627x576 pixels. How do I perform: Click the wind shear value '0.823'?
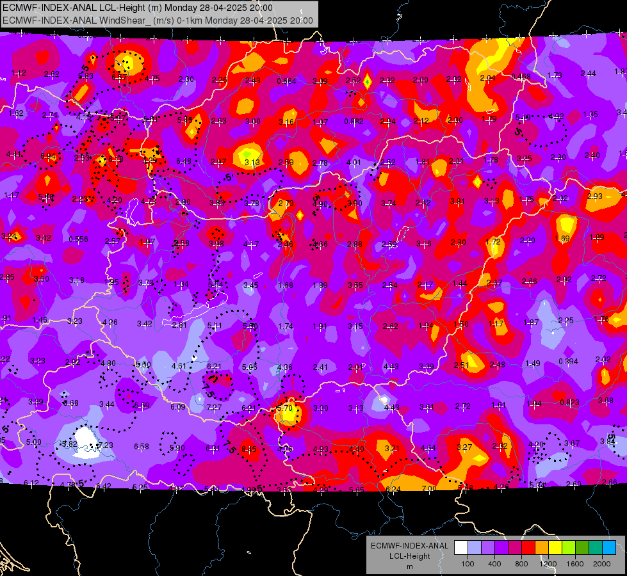[x=569, y=403]
